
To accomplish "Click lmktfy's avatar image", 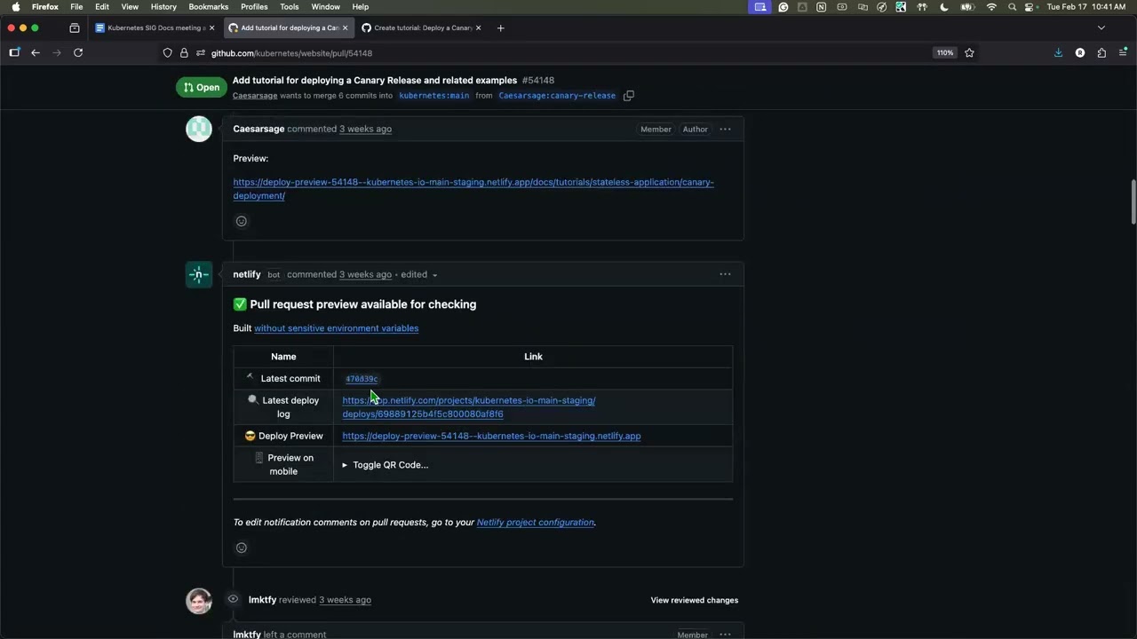I will pyautogui.click(x=199, y=601).
